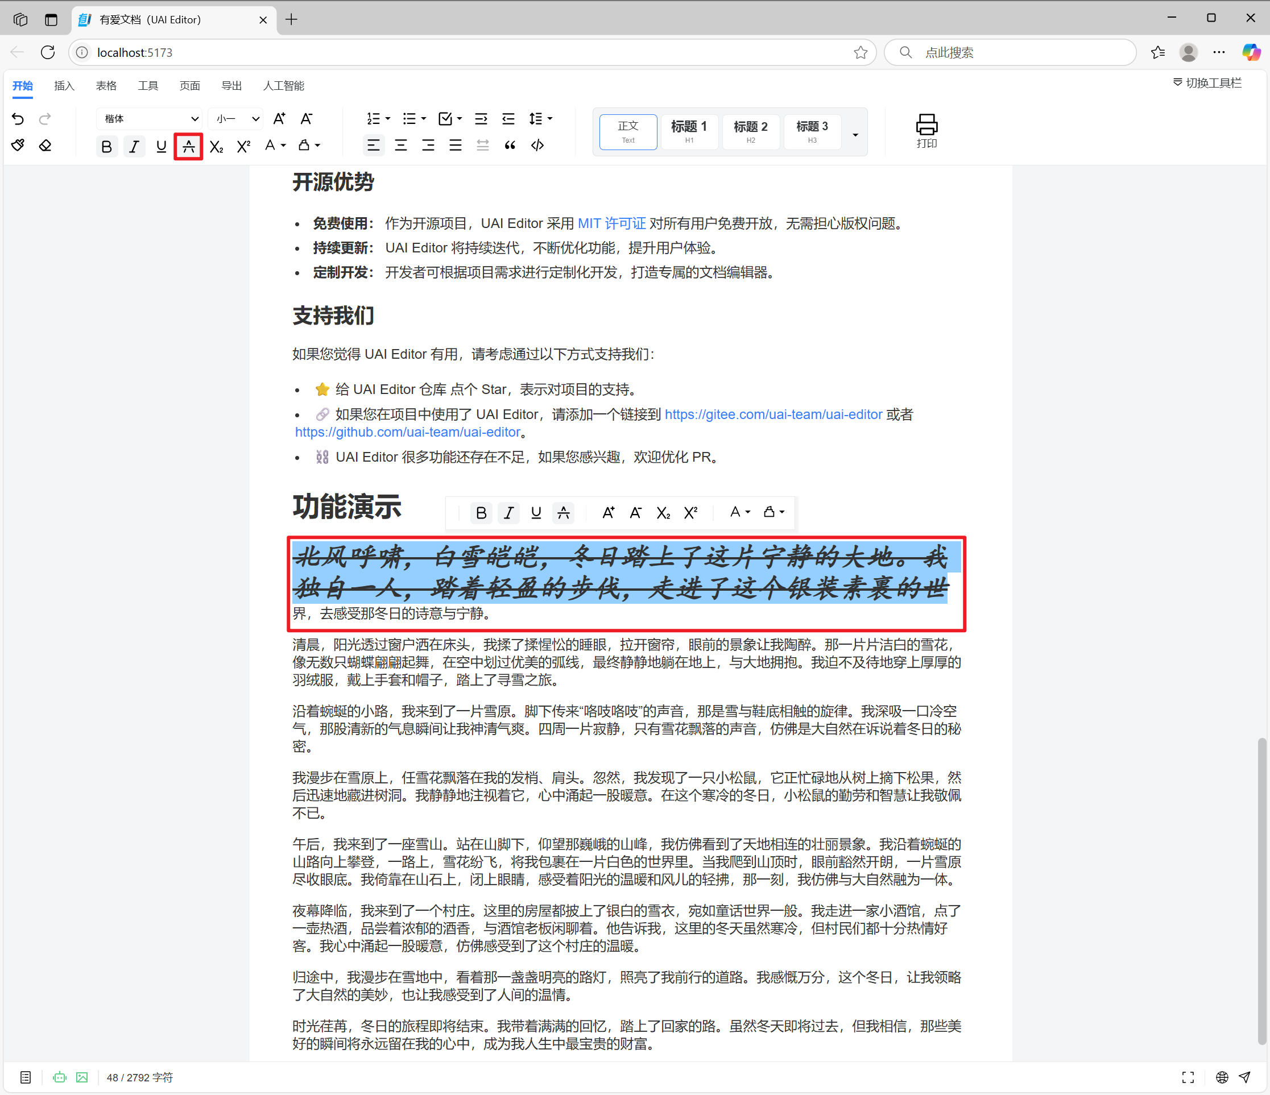Screen dimensions: 1270x1095
Task: Toggle bold in the main toolbar
Action: coord(107,147)
